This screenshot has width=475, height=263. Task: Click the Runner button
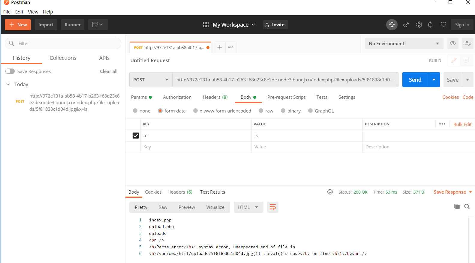(73, 25)
